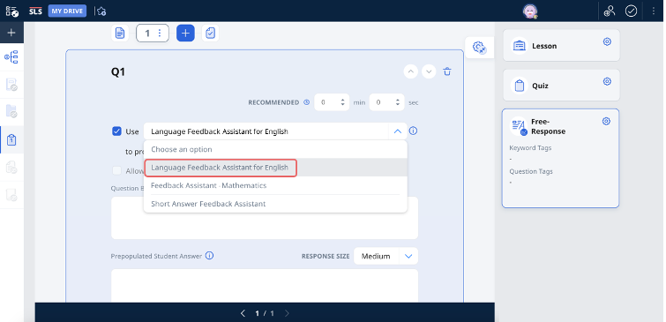Open Free-Response settings gear icon
Viewport: 666px width, 322px height.
606,122
